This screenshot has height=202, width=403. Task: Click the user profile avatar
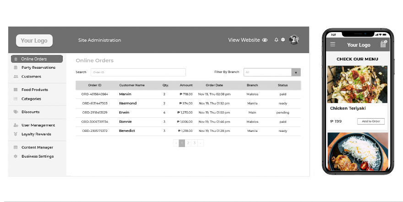(294, 40)
